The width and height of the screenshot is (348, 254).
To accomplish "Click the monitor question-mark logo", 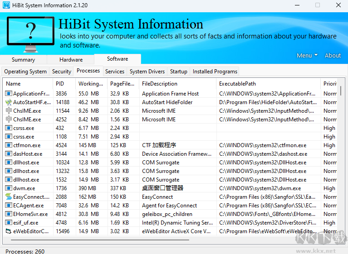I will [31, 34].
